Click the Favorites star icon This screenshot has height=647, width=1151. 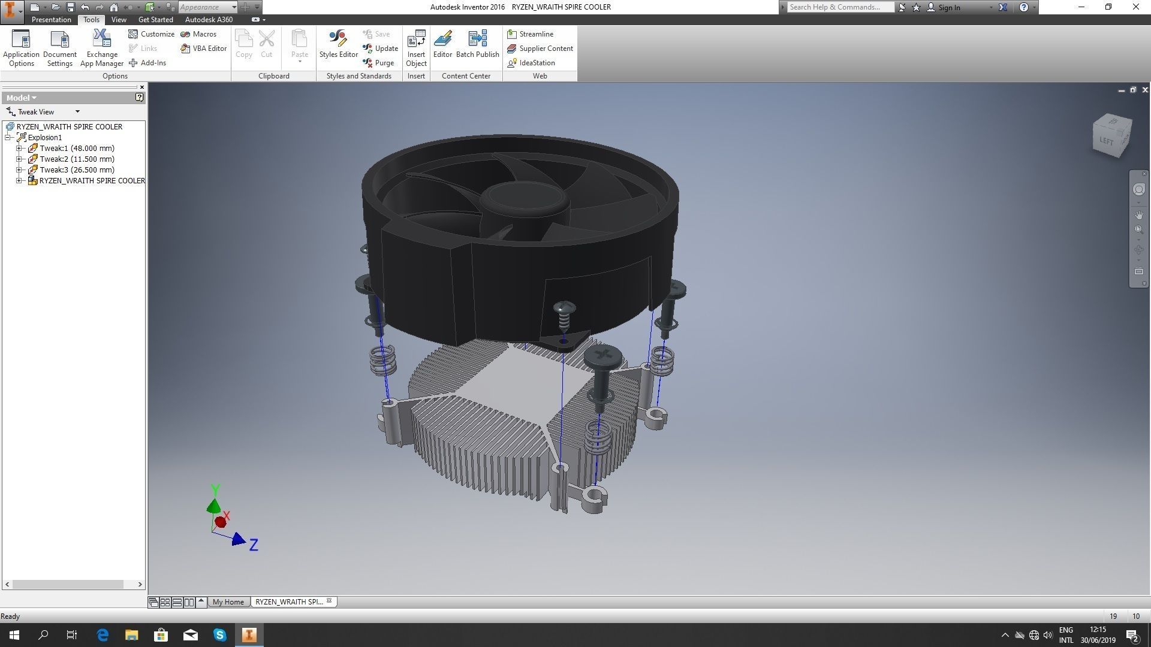tap(916, 7)
